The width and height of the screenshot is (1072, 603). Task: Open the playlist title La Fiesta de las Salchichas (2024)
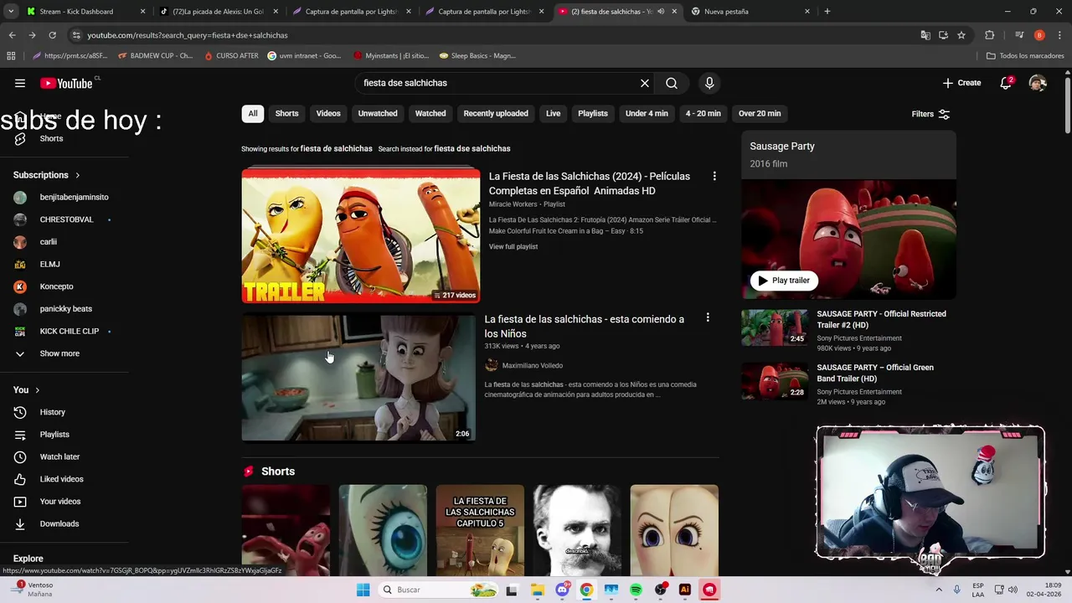[590, 183]
